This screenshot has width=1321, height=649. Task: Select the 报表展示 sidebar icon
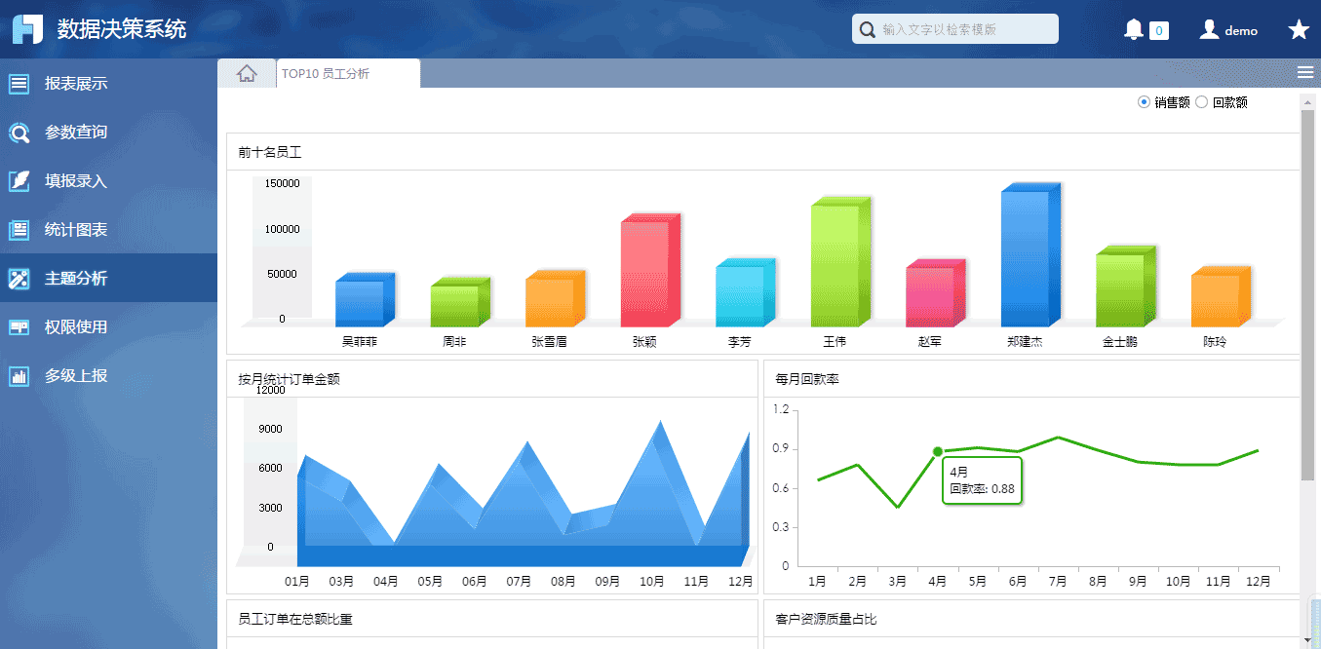click(x=19, y=84)
